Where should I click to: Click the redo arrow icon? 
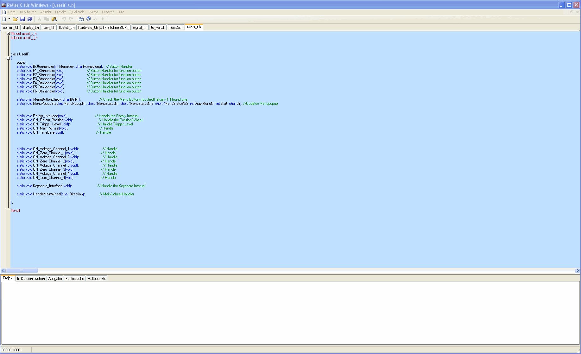[x=71, y=19]
